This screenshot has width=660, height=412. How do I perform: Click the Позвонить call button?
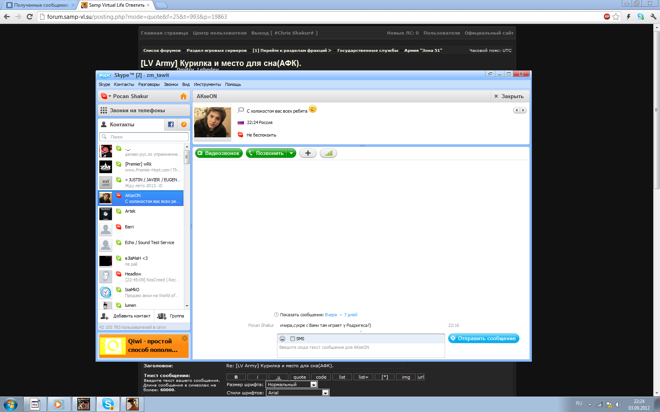click(x=266, y=153)
